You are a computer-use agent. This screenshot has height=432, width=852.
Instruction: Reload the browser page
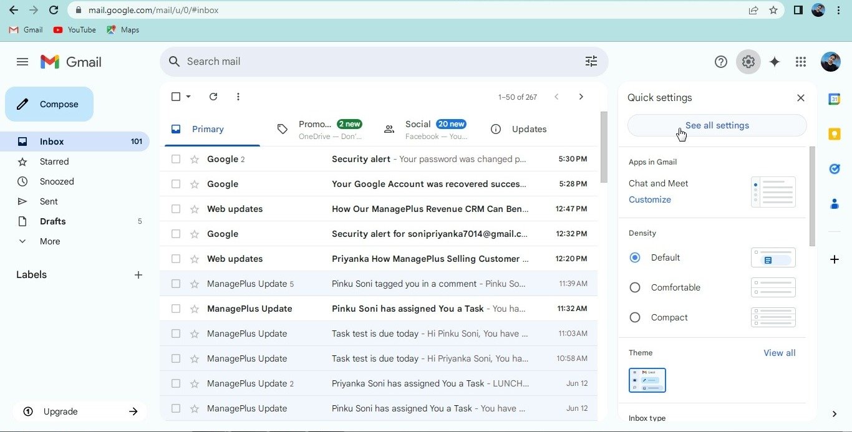pyautogui.click(x=54, y=10)
